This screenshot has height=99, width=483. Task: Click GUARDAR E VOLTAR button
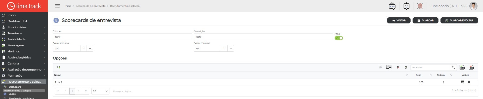coord(459,20)
